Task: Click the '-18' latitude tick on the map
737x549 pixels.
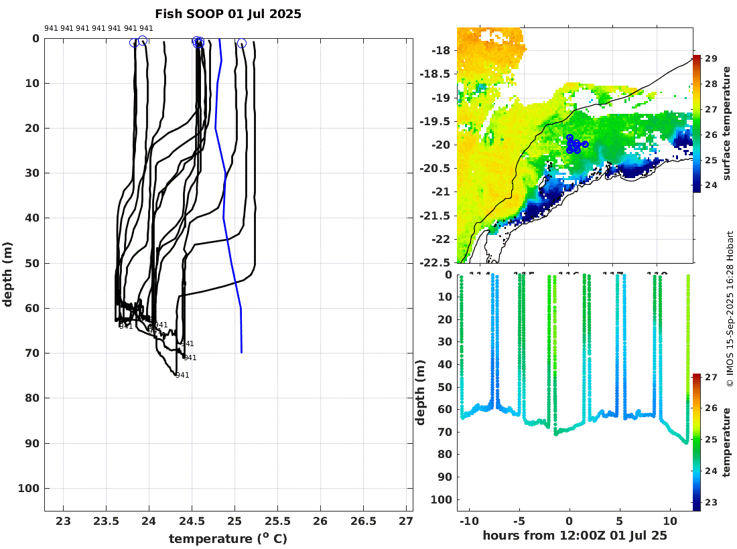Action: coord(441,50)
